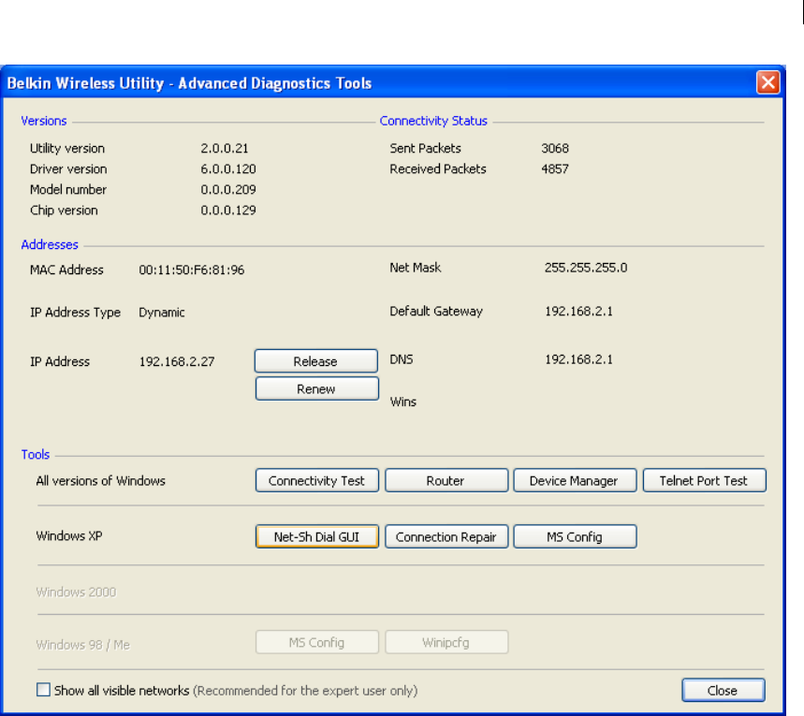Click the Windows XP row label
This screenshot has width=804, height=716.
(69, 535)
